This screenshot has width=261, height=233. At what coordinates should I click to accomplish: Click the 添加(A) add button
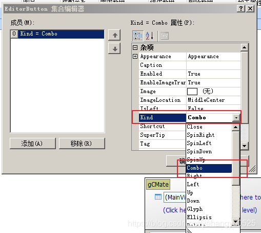click(33, 144)
